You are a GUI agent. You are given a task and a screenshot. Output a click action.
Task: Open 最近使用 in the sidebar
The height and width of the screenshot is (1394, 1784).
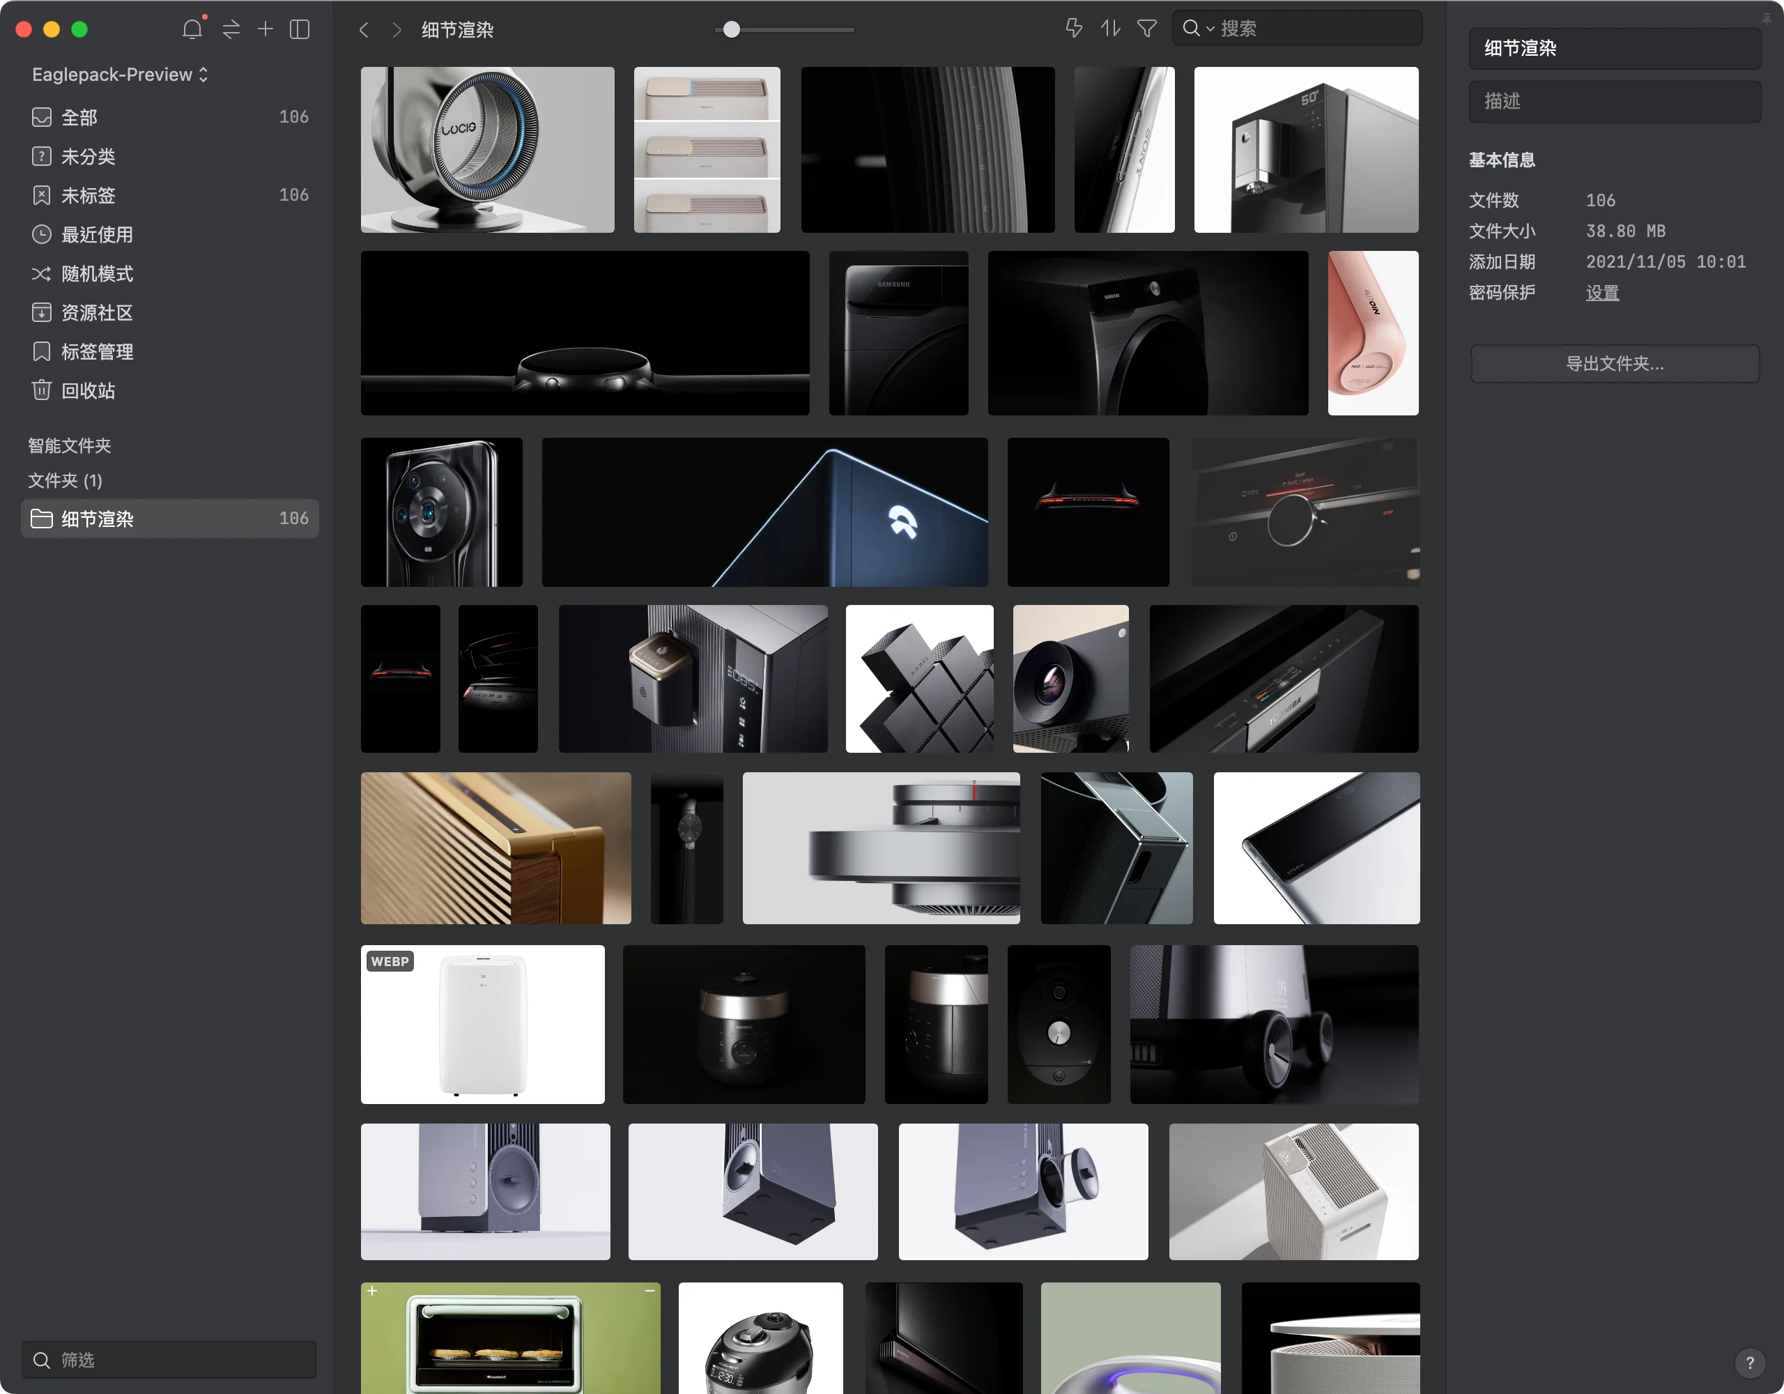coord(170,234)
